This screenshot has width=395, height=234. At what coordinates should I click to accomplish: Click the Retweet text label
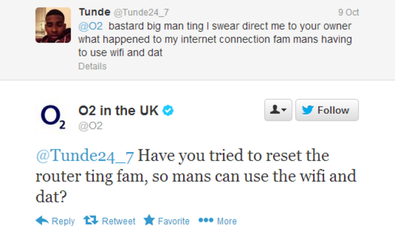pyautogui.click(x=118, y=221)
